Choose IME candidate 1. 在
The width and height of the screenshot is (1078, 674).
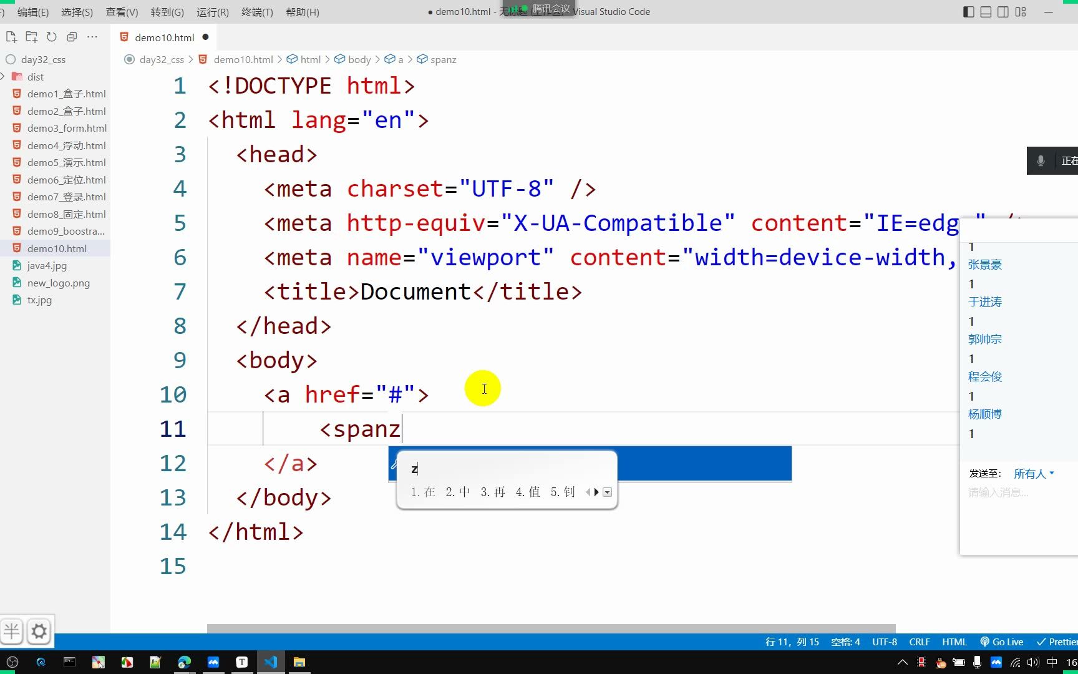point(423,492)
